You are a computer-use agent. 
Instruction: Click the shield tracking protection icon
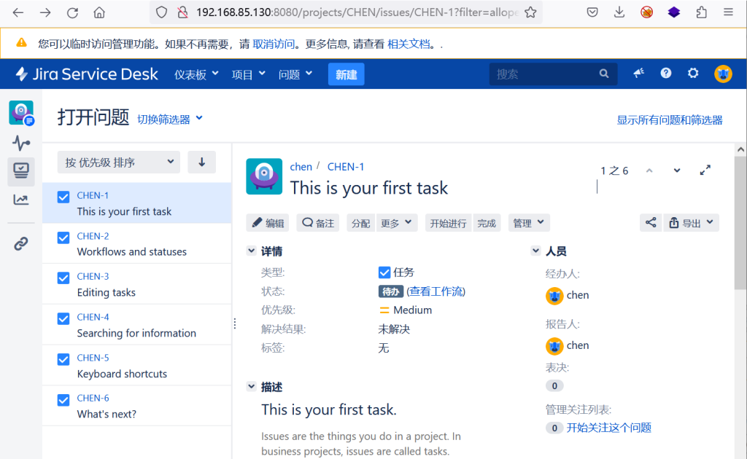click(161, 13)
